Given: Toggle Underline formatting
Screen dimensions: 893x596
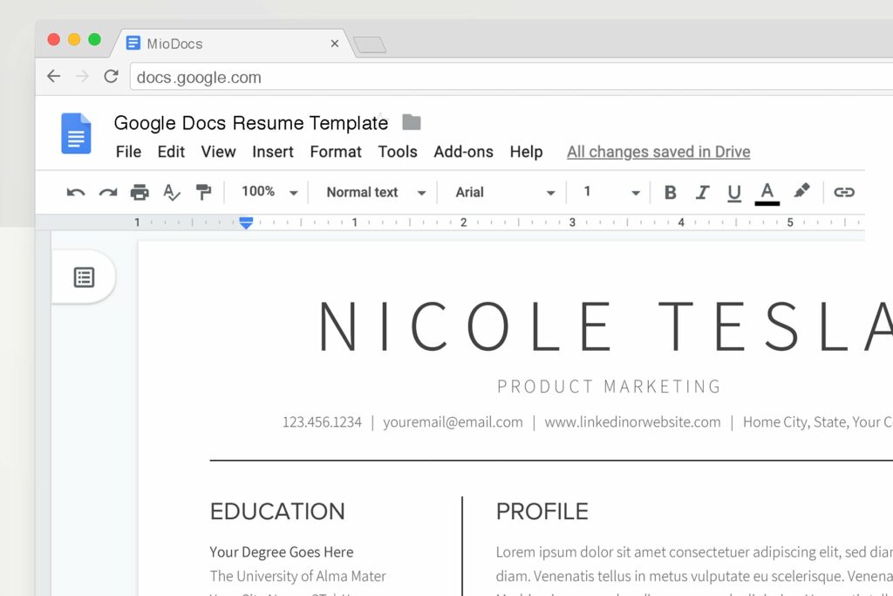Looking at the screenshot, I should pos(733,192).
